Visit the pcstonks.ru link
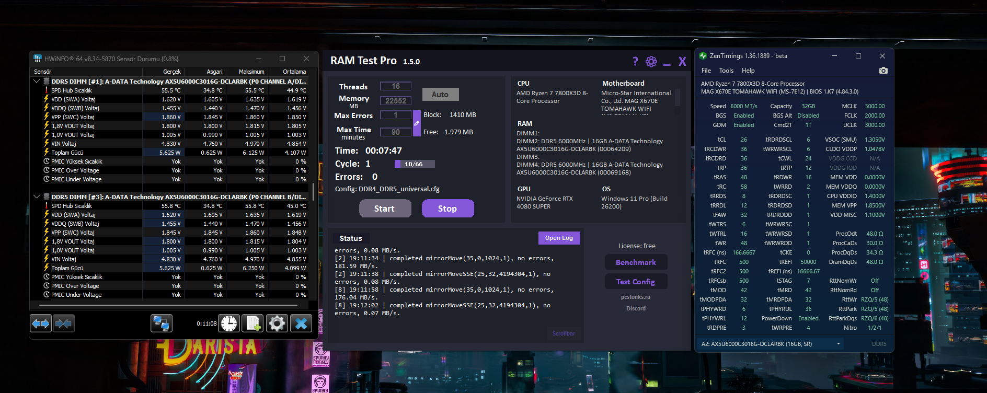987x393 pixels. click(x=636, y=297)
